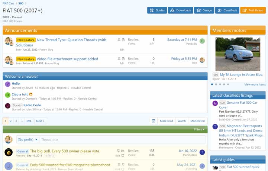Click bell icon on Question Threads announcement

point(119,40)
